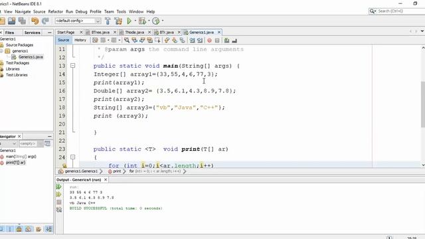The width and height of the screenshot is (425, 239).
Task: Open the Navigator details view icon
Action: click(x=47, y=143)
